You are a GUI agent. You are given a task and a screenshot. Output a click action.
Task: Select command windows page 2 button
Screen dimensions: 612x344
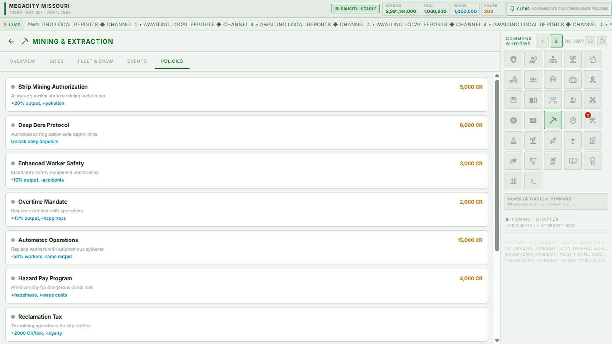pyautogui.click(x=556, y=41)
